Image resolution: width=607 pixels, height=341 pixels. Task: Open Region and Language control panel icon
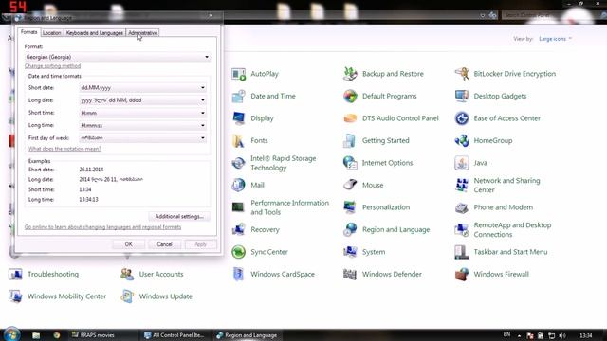click(350, 229)
